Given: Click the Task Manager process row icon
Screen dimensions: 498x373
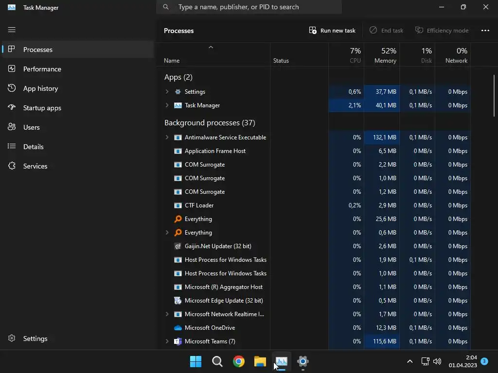Looking at the screenshot, I should pyautogui.click(x=178, y=105).
